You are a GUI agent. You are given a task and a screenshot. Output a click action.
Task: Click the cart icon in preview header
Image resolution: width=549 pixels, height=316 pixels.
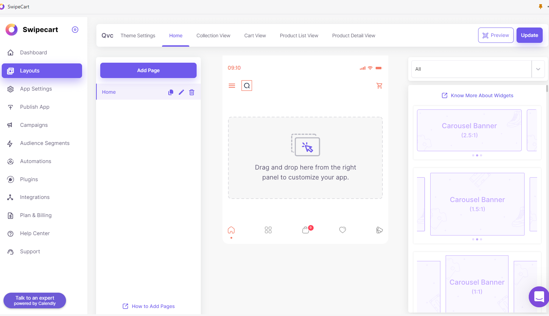(379, 86)
